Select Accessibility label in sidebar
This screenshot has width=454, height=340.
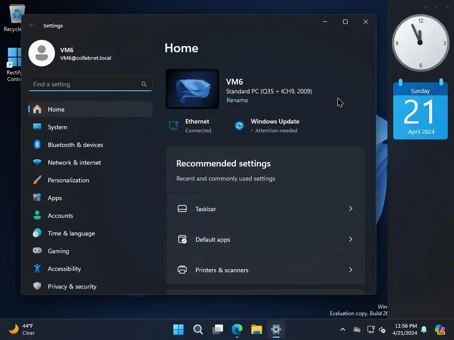(x=64, y=269)
